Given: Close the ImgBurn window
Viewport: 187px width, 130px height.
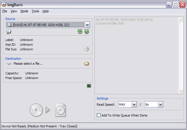Looking at the screenshot, I should click(183, 5).
